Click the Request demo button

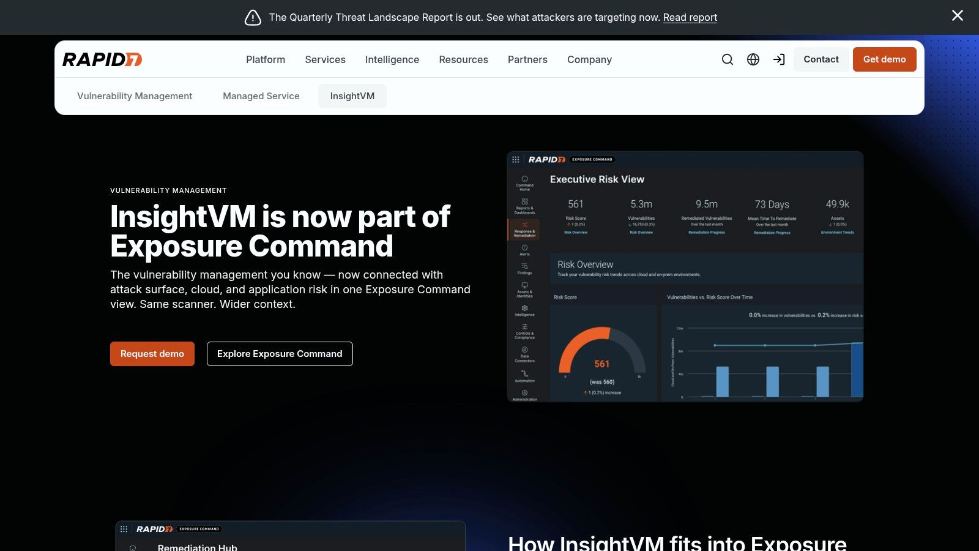coord(152,354)
